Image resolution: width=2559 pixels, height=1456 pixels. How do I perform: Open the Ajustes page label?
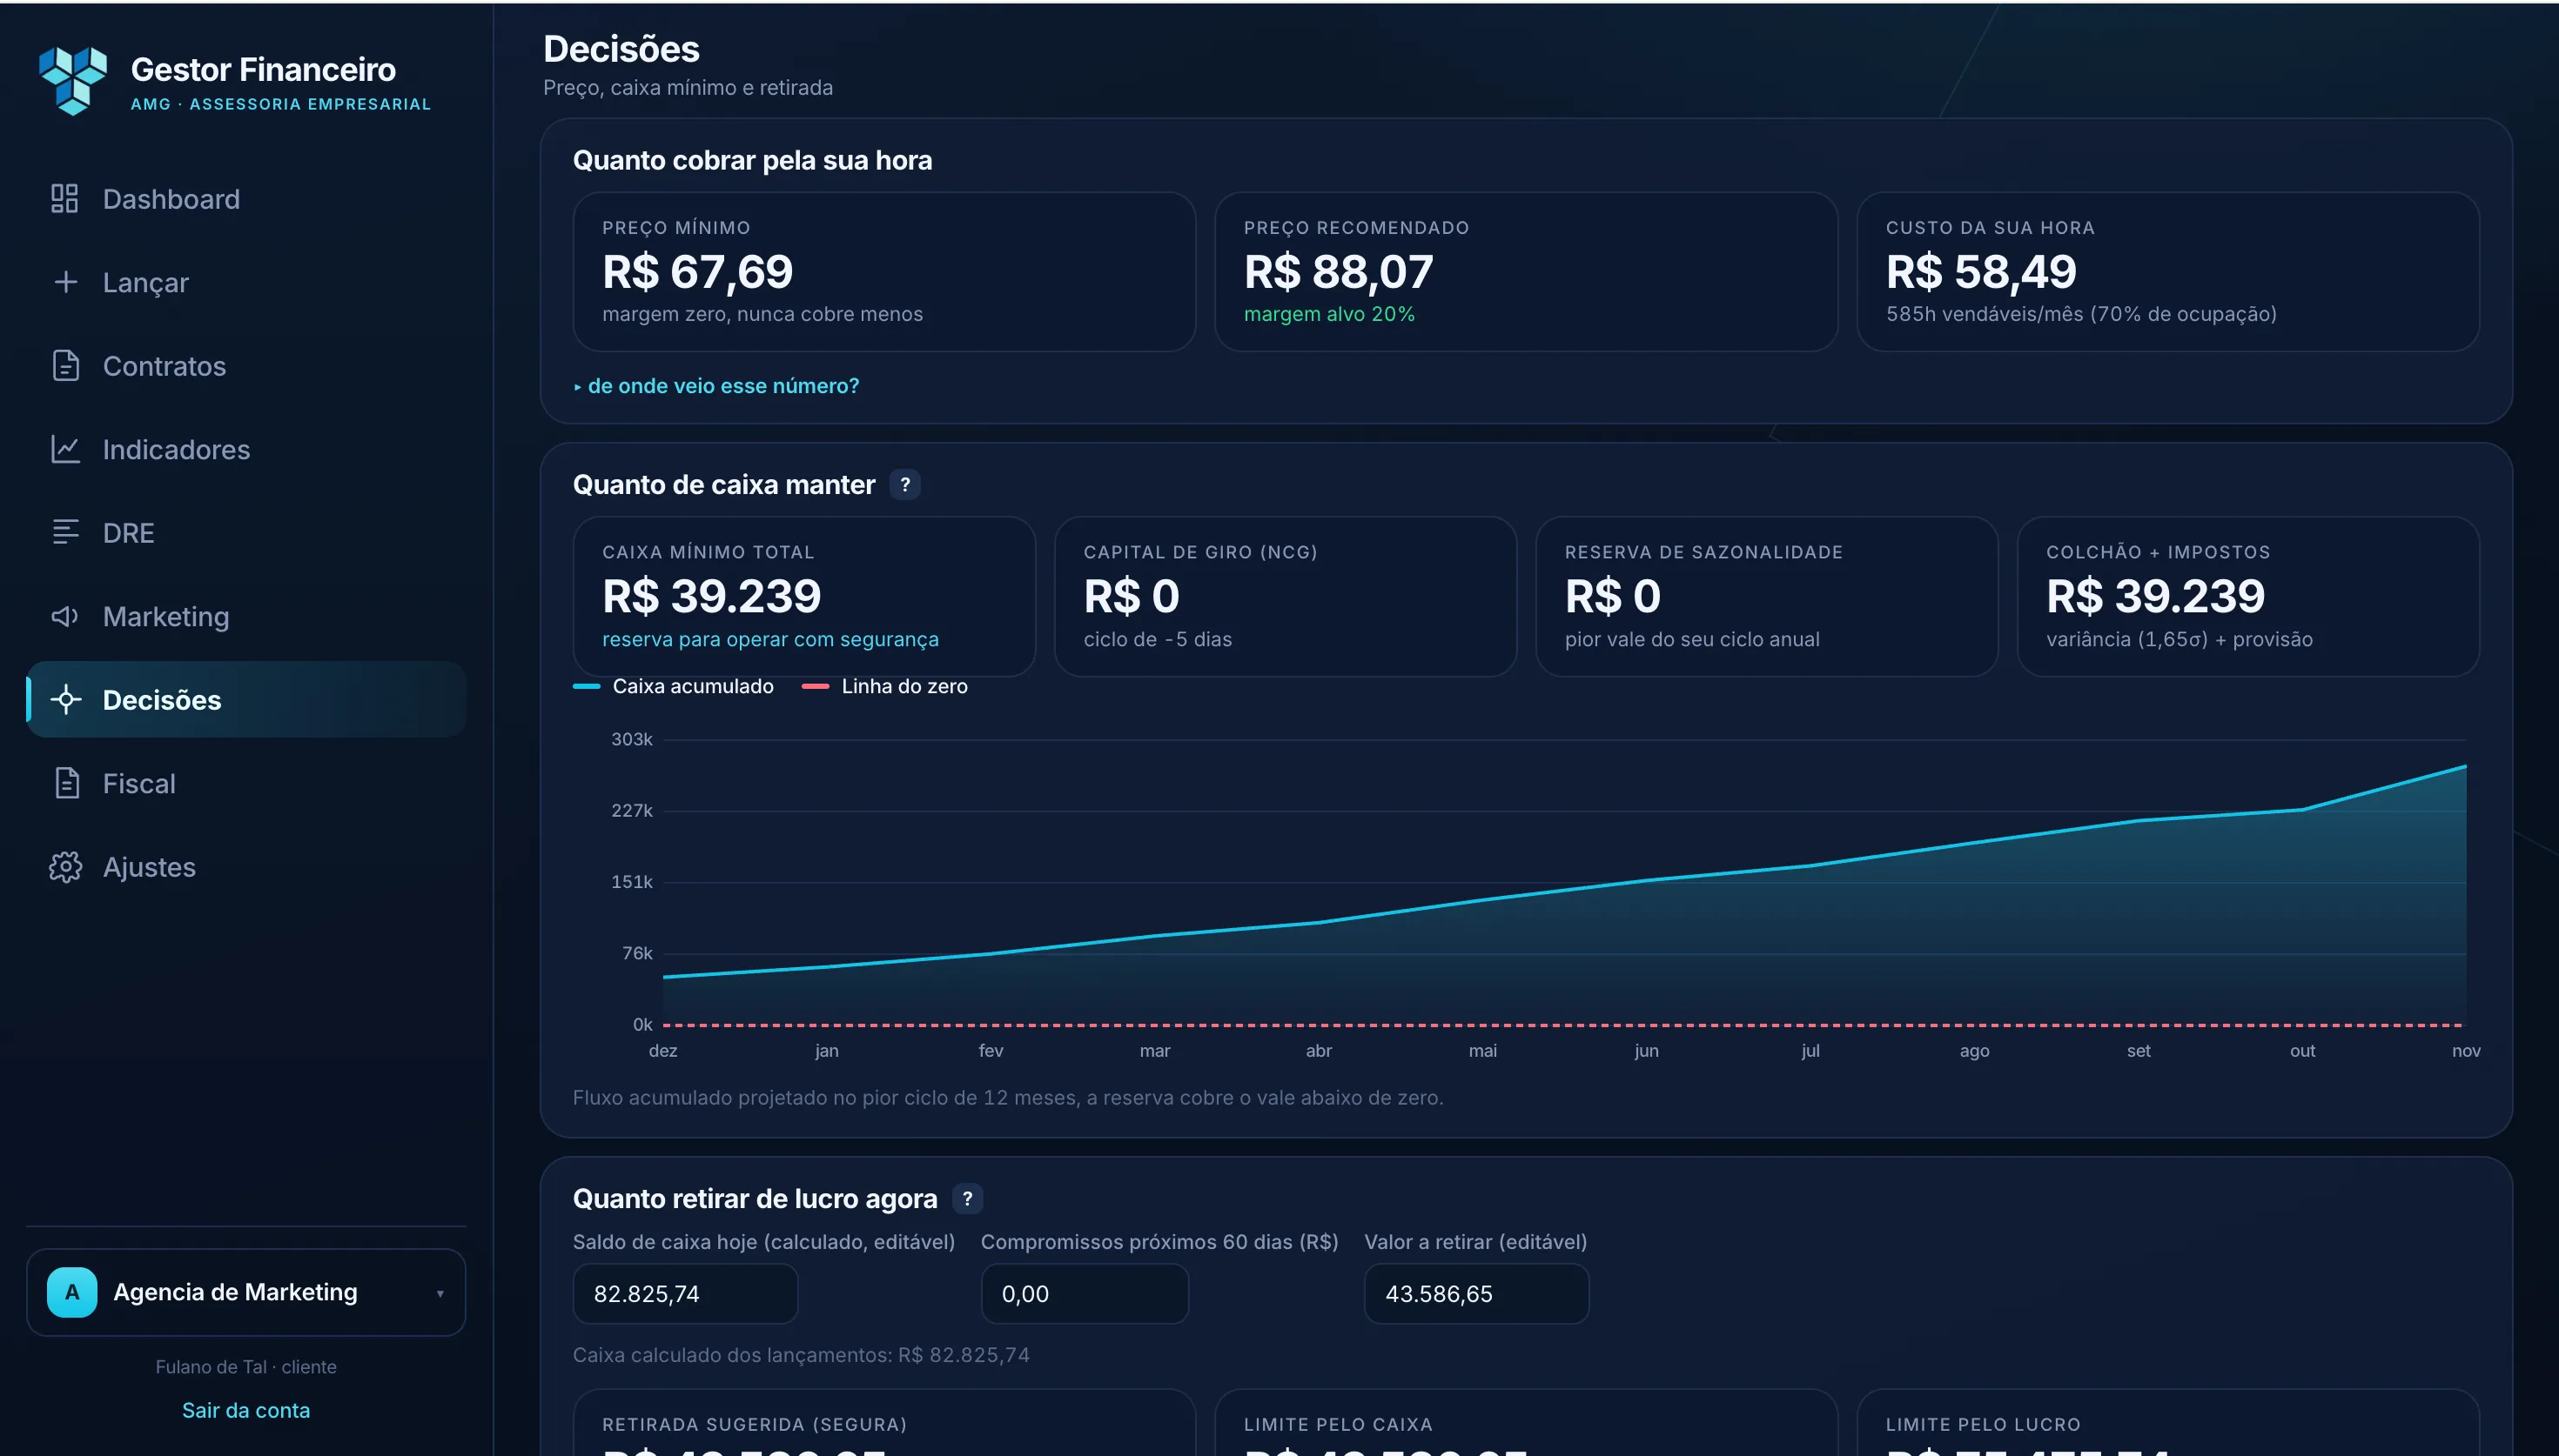(x=149, y=867)
